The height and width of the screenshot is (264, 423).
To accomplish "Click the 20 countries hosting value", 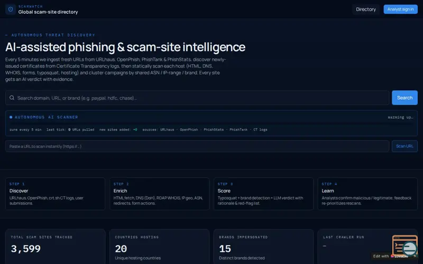I will tap(121, 248).
